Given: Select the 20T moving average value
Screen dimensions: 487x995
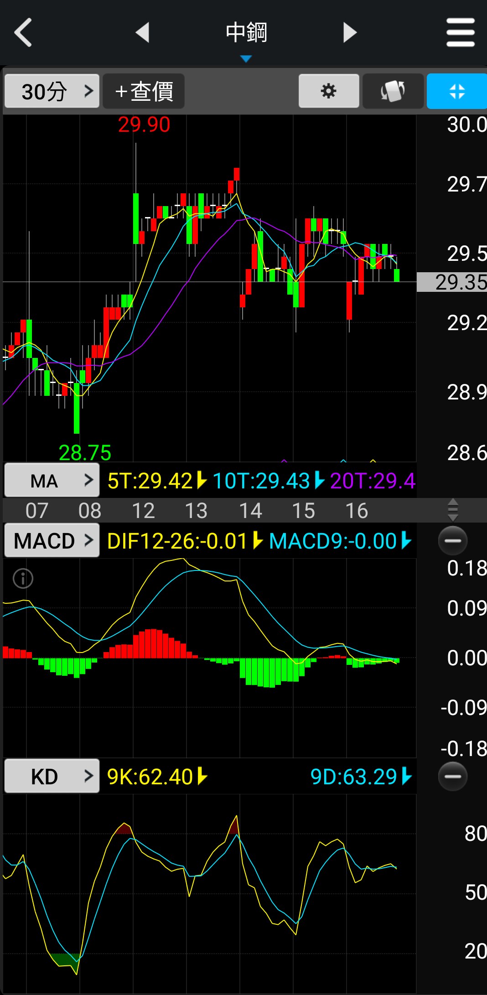Looking at the screenshot, I should pos(373,481).
